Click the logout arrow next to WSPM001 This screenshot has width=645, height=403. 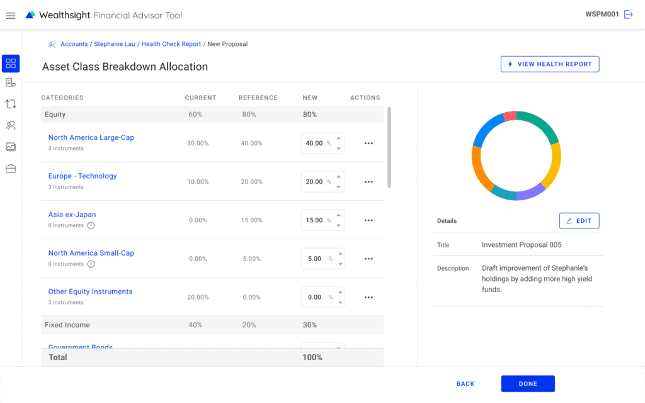click(629, 15)
